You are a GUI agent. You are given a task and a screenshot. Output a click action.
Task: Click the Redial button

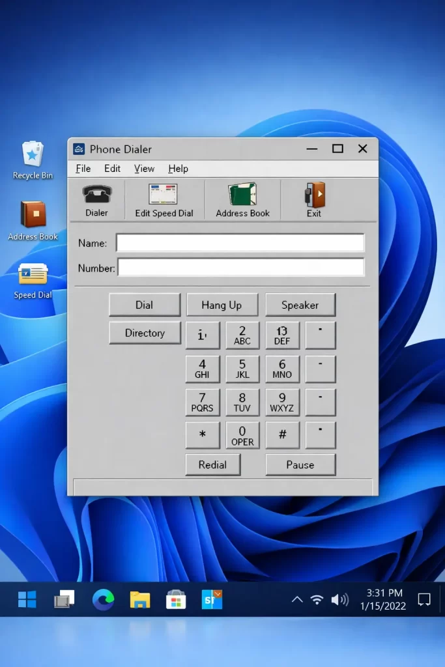point(212,464)
